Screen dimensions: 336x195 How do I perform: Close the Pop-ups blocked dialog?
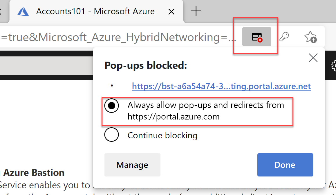coord(313,58)
